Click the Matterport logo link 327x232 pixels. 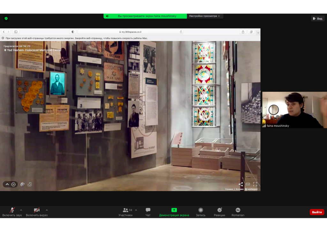[x=251, y=189]
